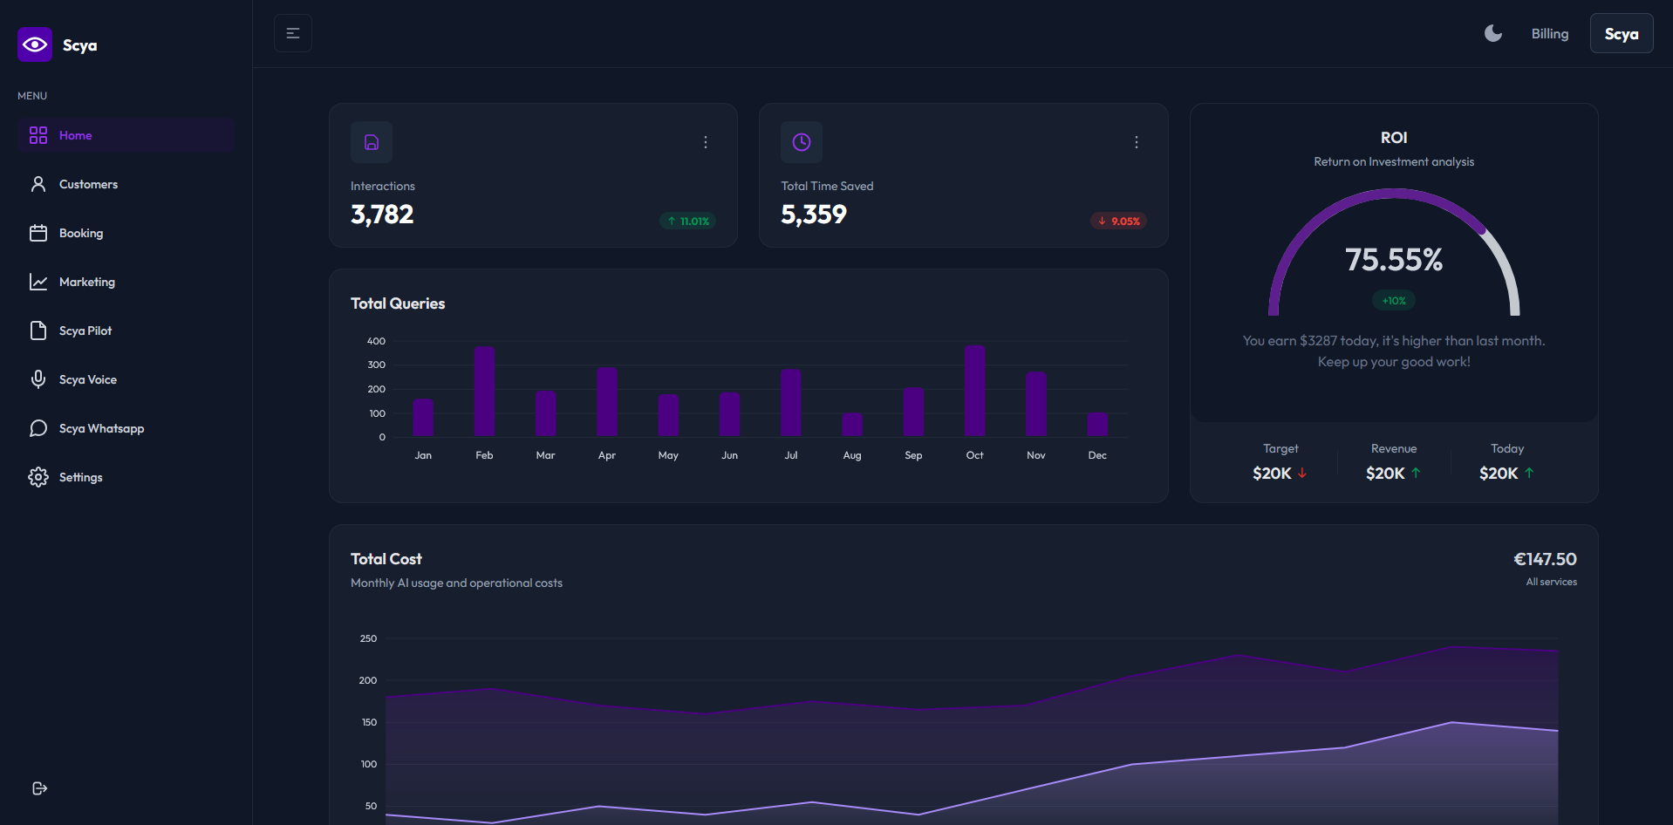This screenshot has width=1673, height=825.
Task: Click the Customers icon in sidebar
Action: tap(38, 184)
